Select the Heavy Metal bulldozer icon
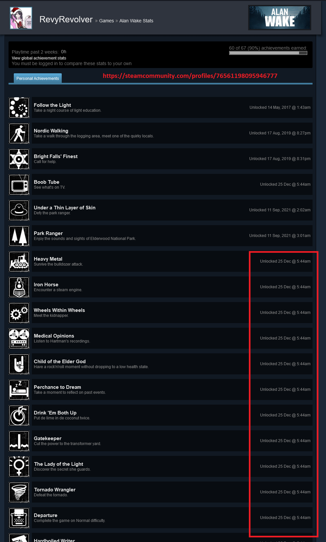326x542 pixels. [19, 261]
